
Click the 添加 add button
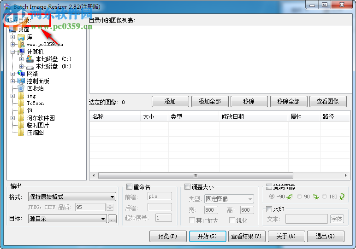tap(170, 102)
